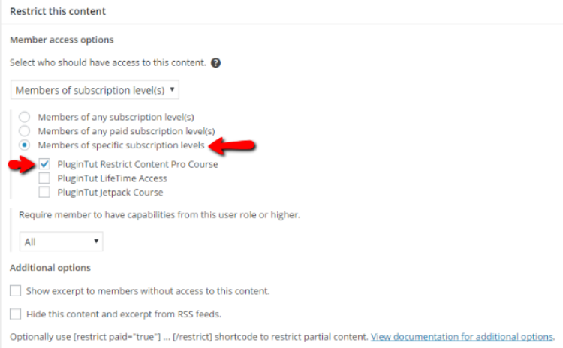563x348 pixels.
Task: Enable Hide this content from RSS feeds
Action: [16, 314]
